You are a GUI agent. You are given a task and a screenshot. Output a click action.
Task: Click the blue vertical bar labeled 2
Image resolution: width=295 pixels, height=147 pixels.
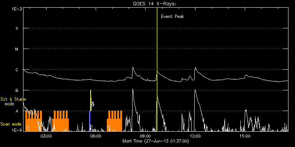[90, 121]
